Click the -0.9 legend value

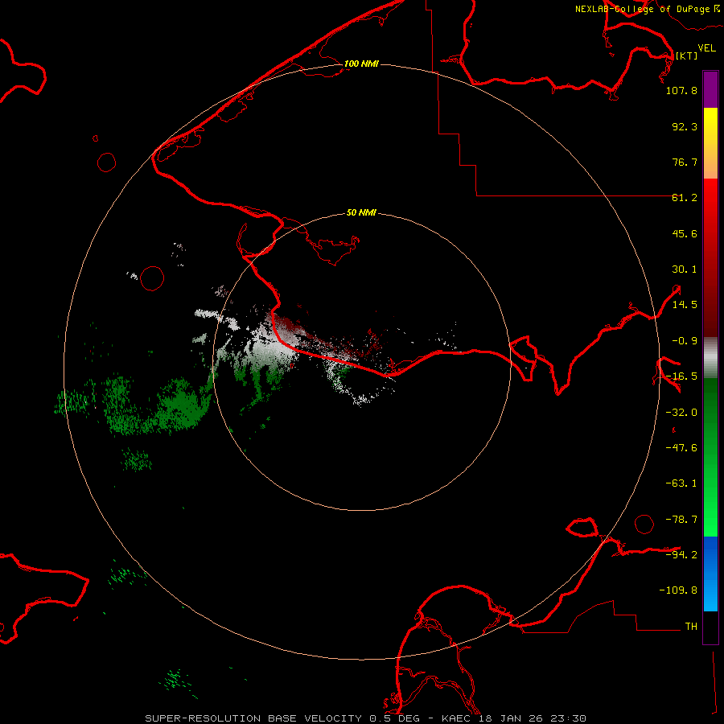685,341
